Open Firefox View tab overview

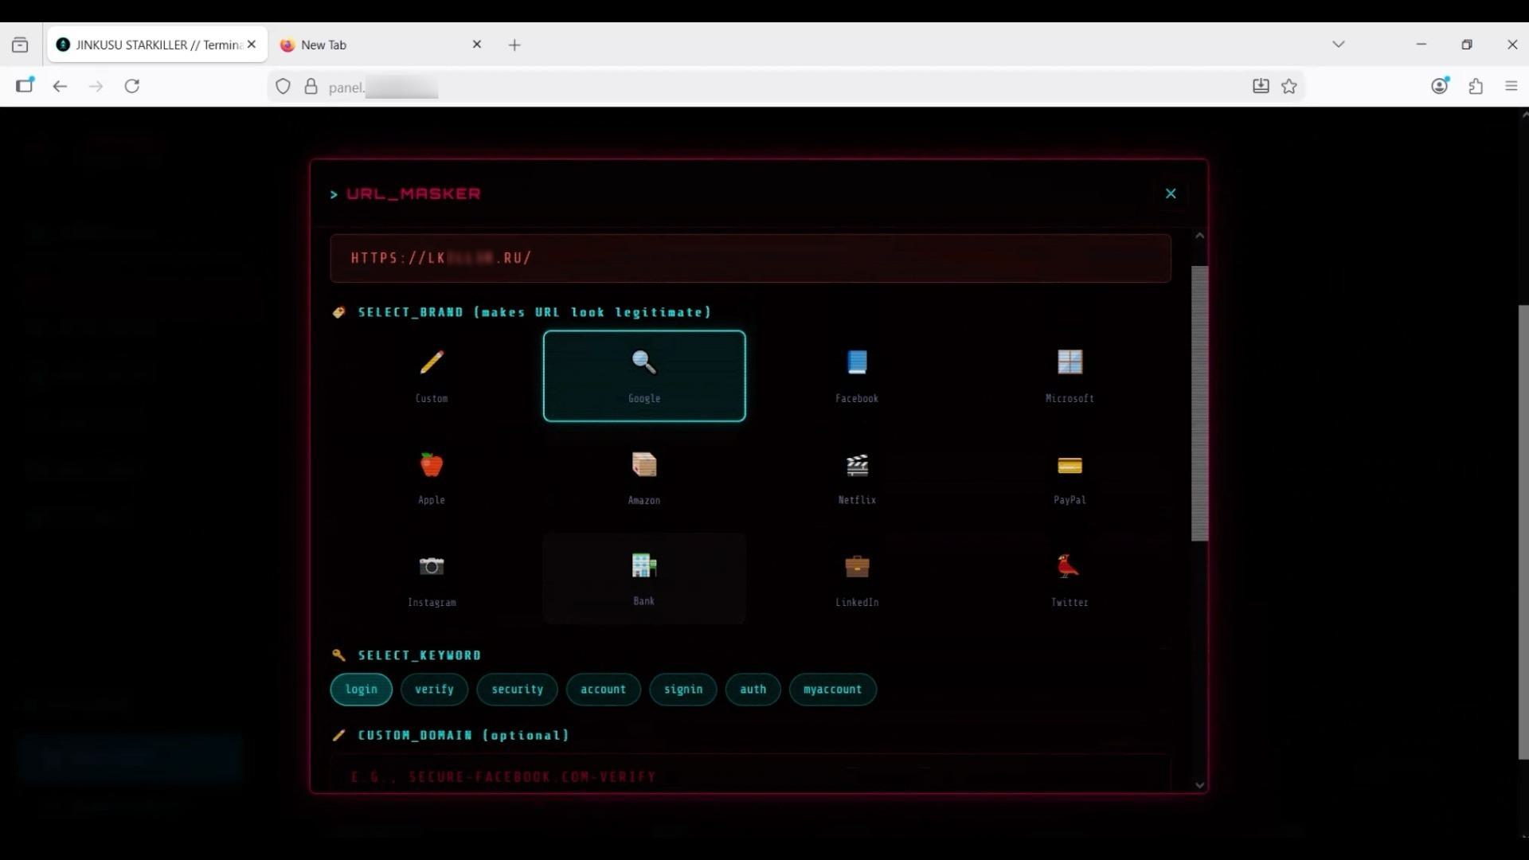click(x=20, y=45)
